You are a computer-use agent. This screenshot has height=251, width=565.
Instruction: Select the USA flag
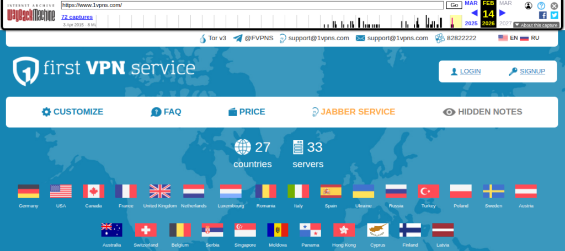coord(61,192)
